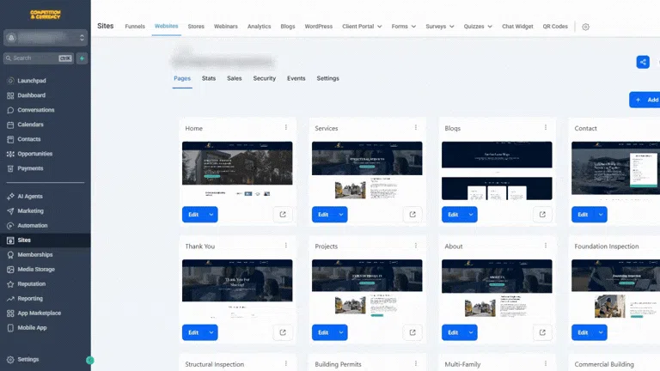This screenshot has width=660, height=371.
Task: Open Opportunities from the sidebar
Action: point(34,154)
